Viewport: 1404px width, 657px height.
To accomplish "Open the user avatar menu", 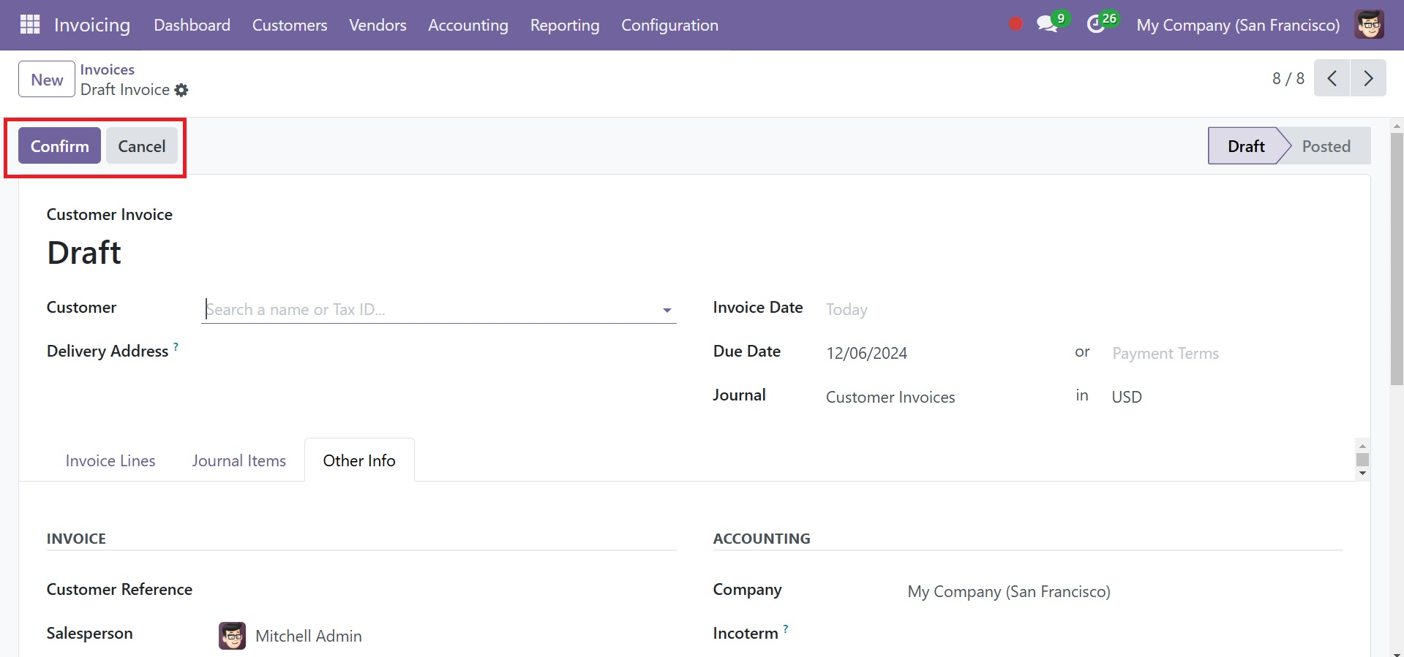I will pyautogui.click(x=1369, y=24).
